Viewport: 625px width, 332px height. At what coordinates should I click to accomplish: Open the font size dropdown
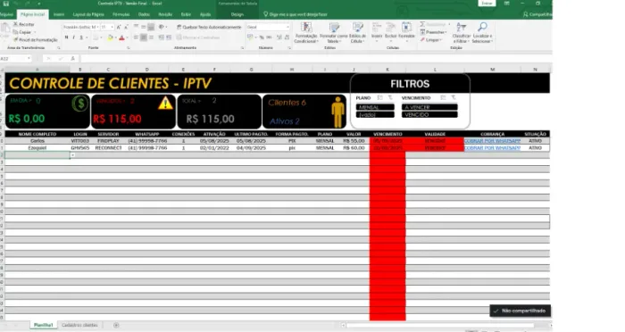tap(112, 27)
